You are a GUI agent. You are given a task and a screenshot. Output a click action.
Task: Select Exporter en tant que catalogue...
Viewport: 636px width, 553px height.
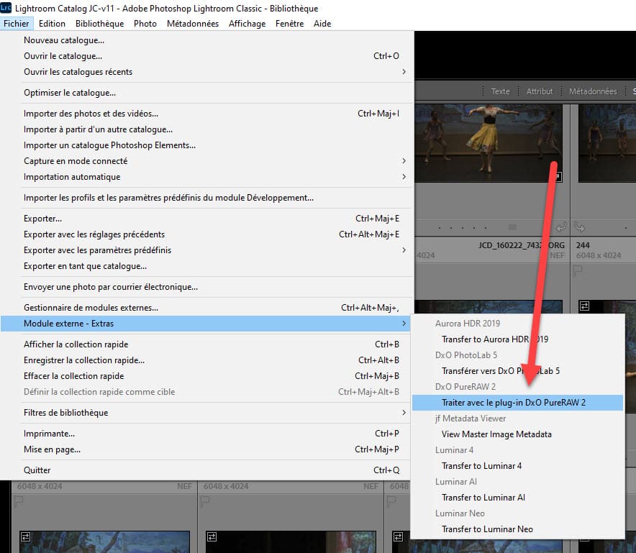coord(207,266)
